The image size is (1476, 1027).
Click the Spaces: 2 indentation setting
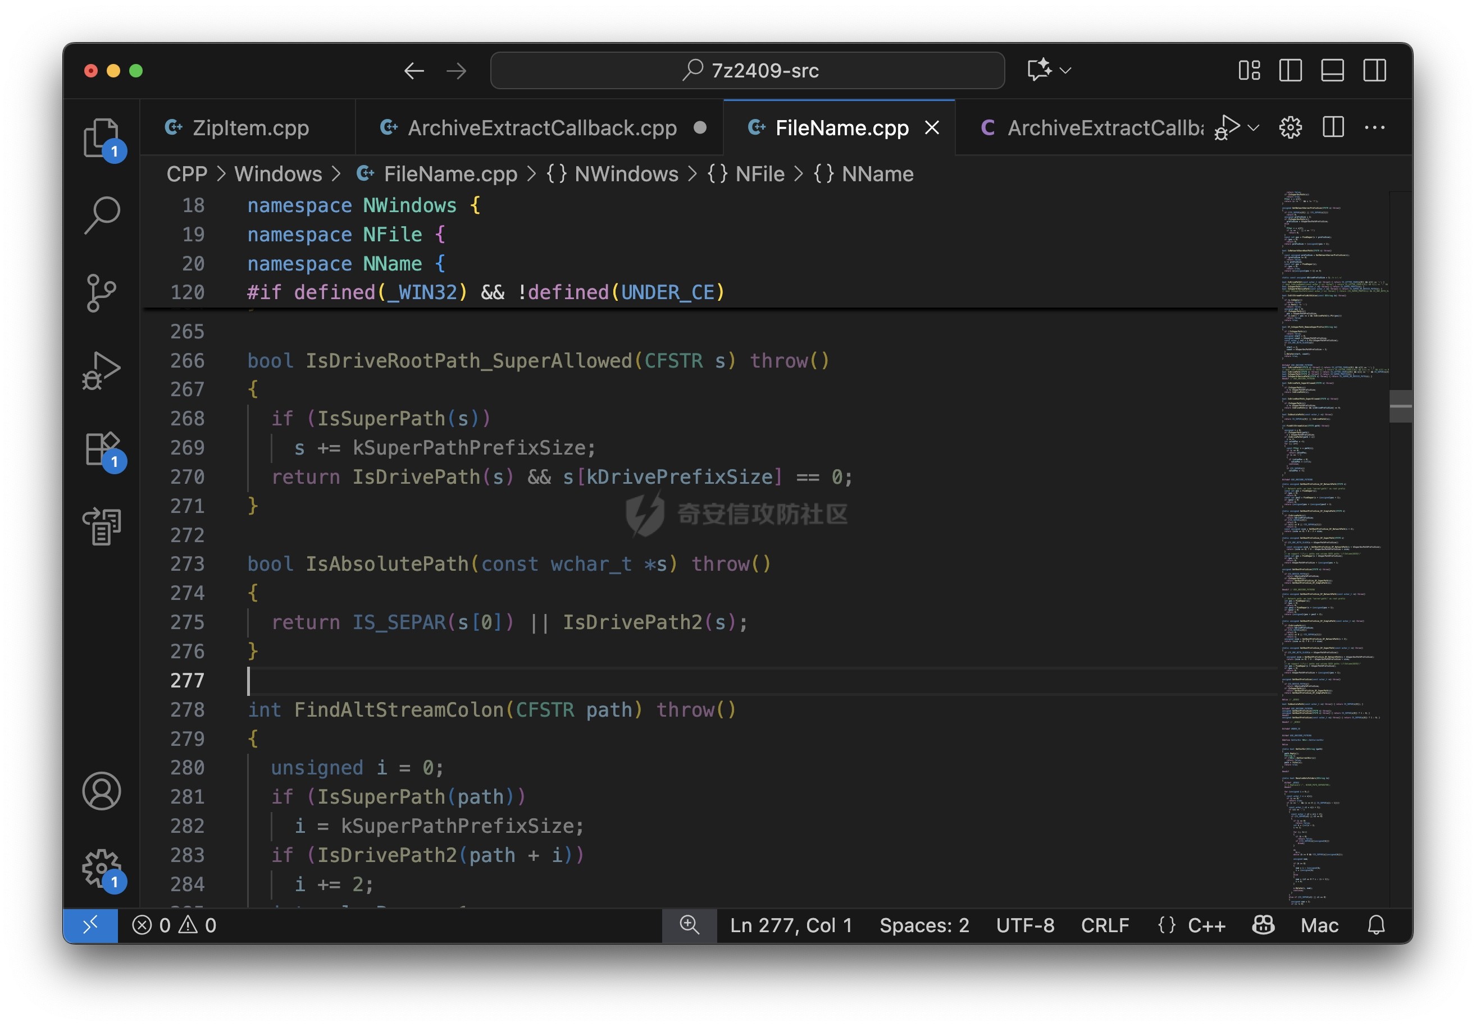pos(924,925)
